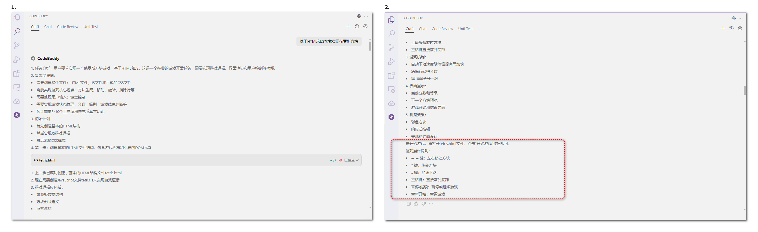
Task: Copy the response with the copy icon
Action: click(409, 204)
